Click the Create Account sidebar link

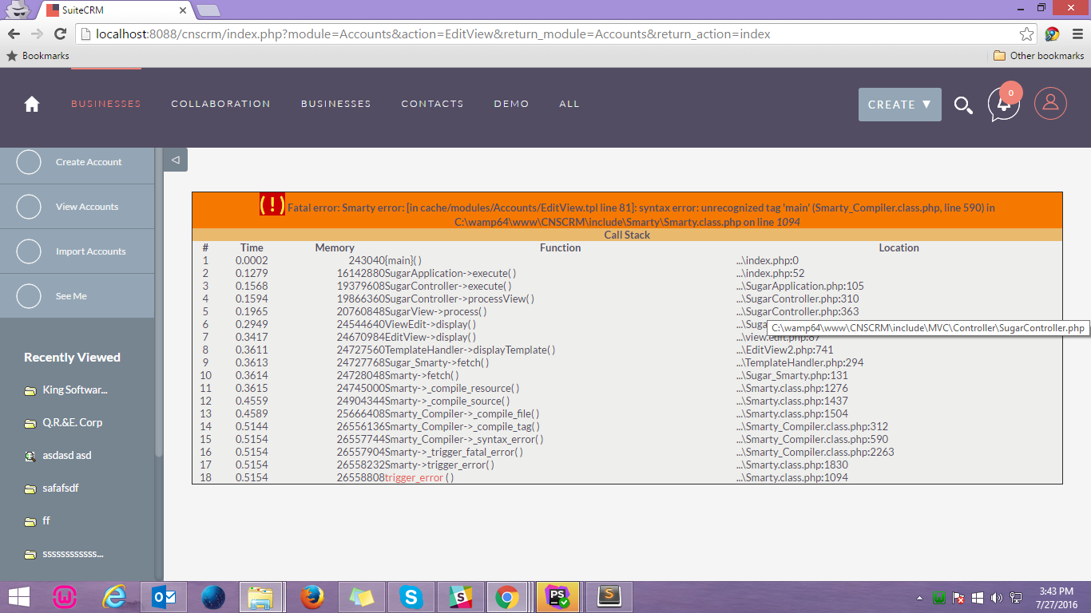[89, 162]
